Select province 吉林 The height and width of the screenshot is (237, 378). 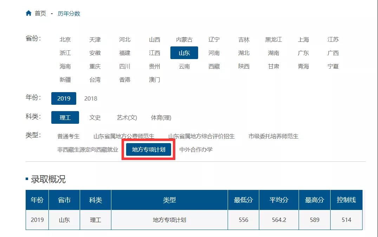tap(244, 40)
